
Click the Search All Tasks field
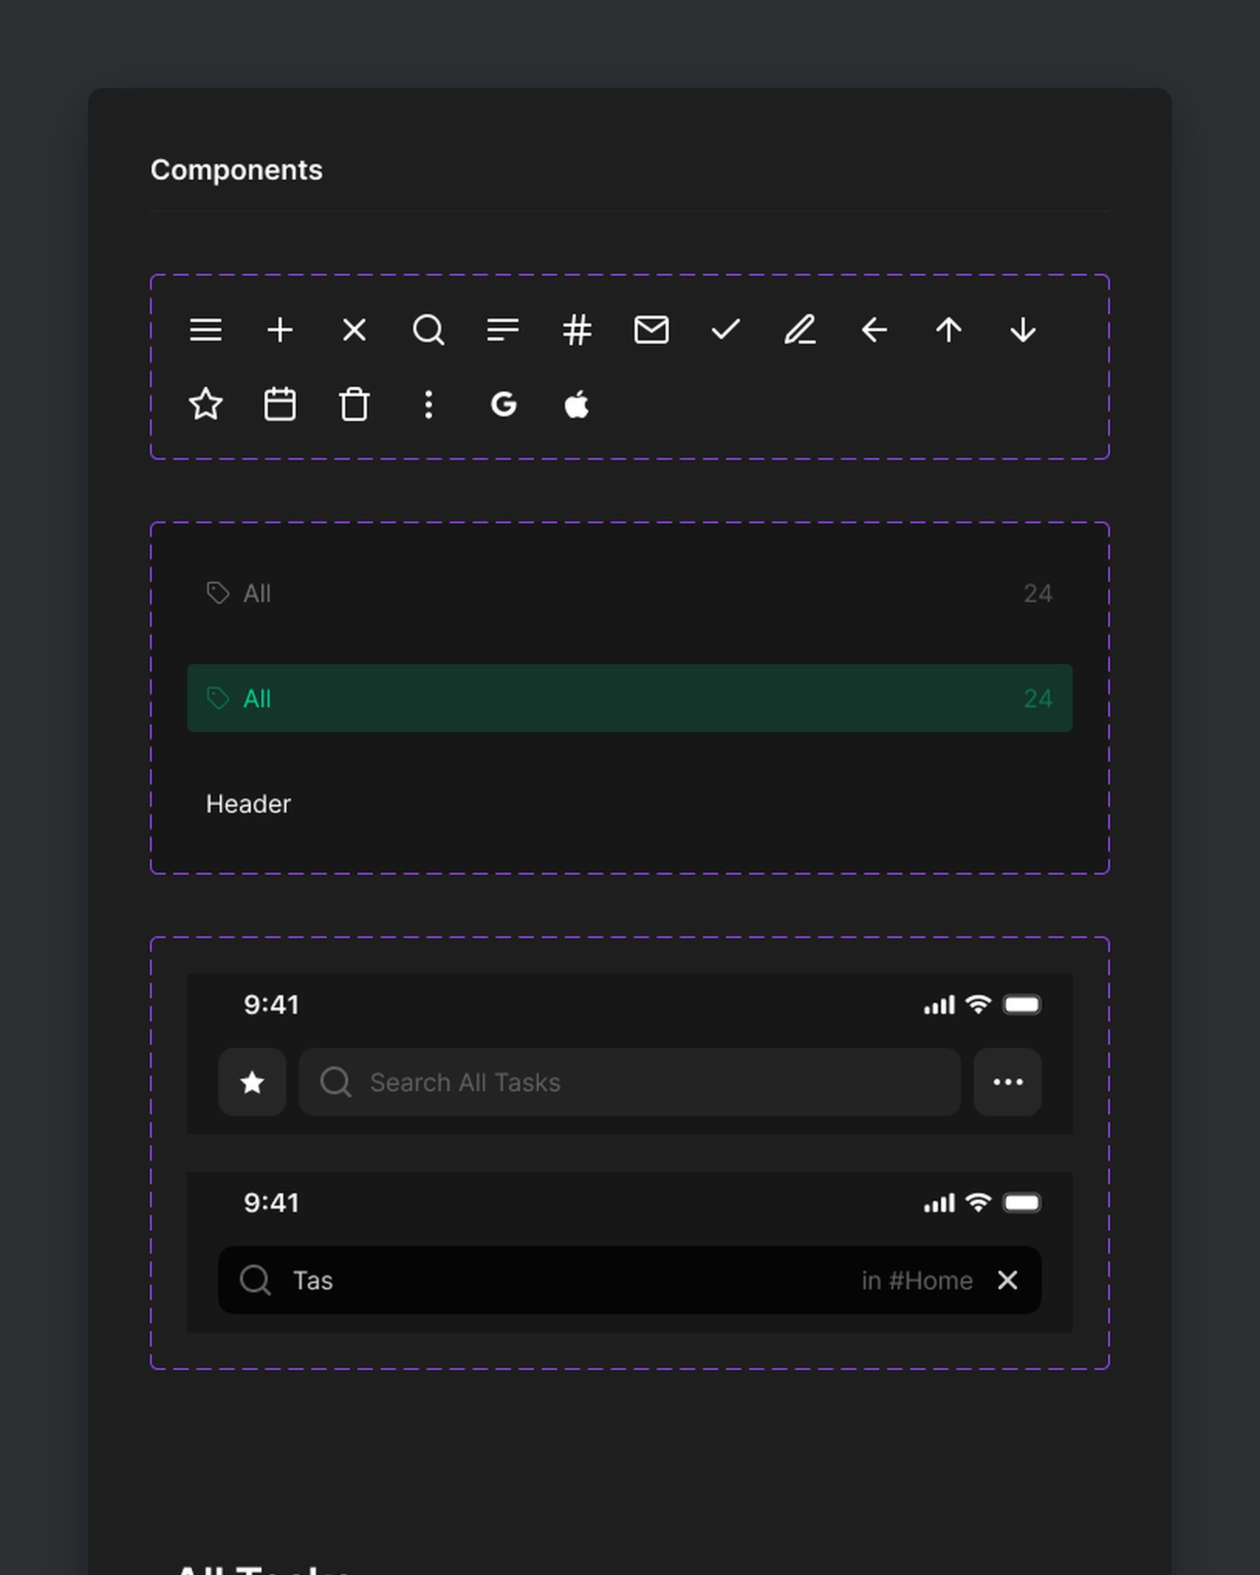[x=629, y=1082]
